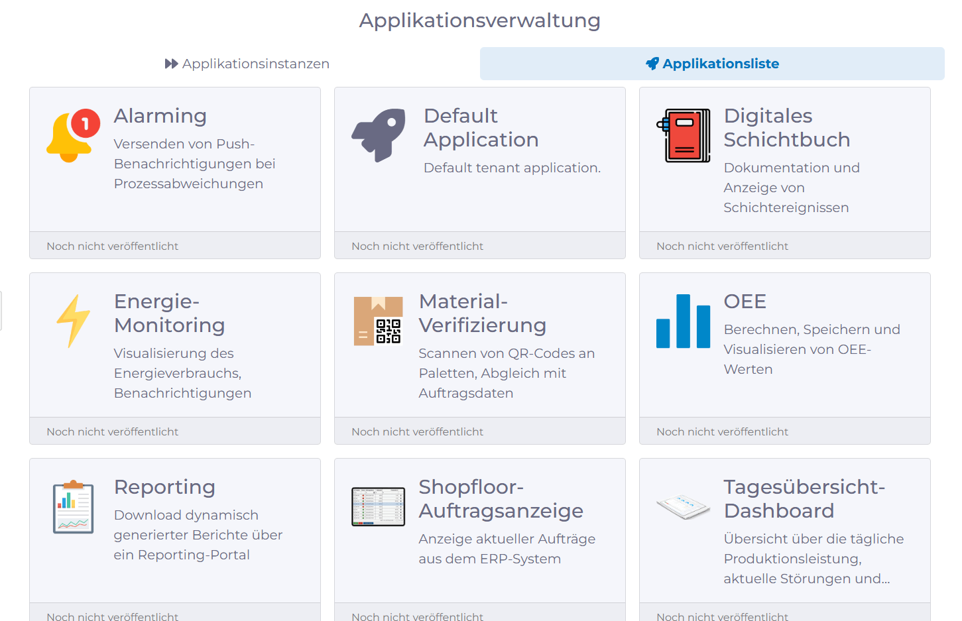Click the Reporting clipboard icon
This screenshot has height=621, width=962.
pyautogui.click(x=72, y=506)
